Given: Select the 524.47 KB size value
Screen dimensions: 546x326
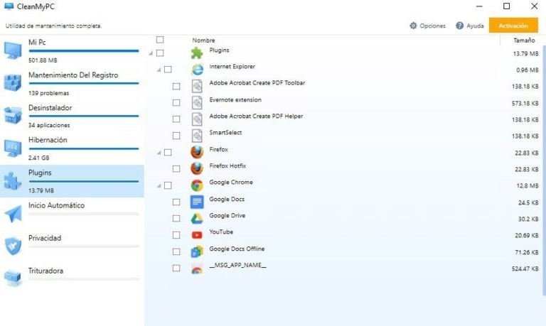Looking at the screenshot, I should tap(525, 268).
